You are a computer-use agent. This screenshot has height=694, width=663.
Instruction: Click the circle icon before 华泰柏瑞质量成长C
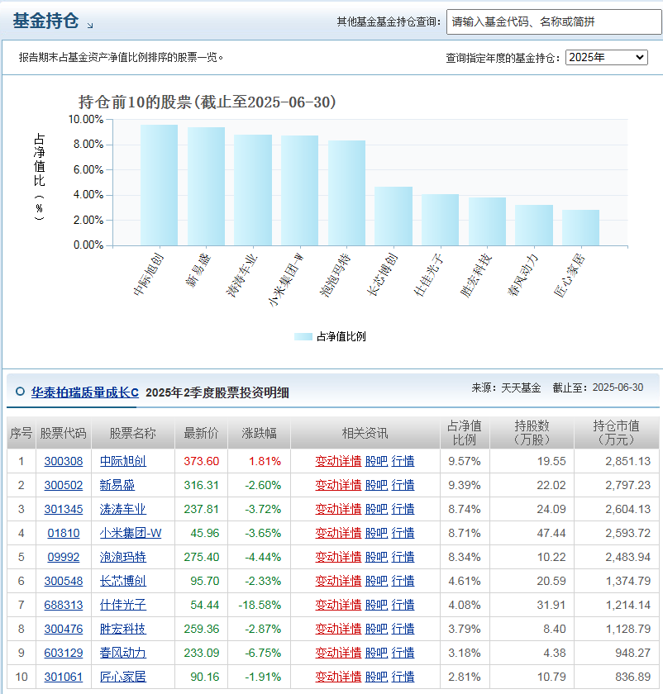[20, 392]
